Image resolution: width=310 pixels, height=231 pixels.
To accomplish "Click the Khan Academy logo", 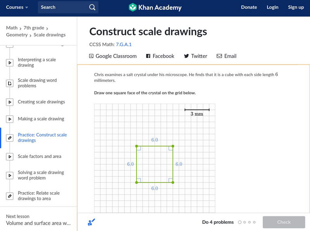I will [x=155, y=7].
